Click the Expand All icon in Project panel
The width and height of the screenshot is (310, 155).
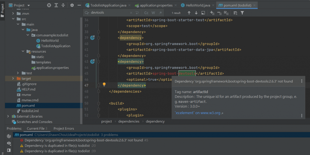[x=56, y=5]
